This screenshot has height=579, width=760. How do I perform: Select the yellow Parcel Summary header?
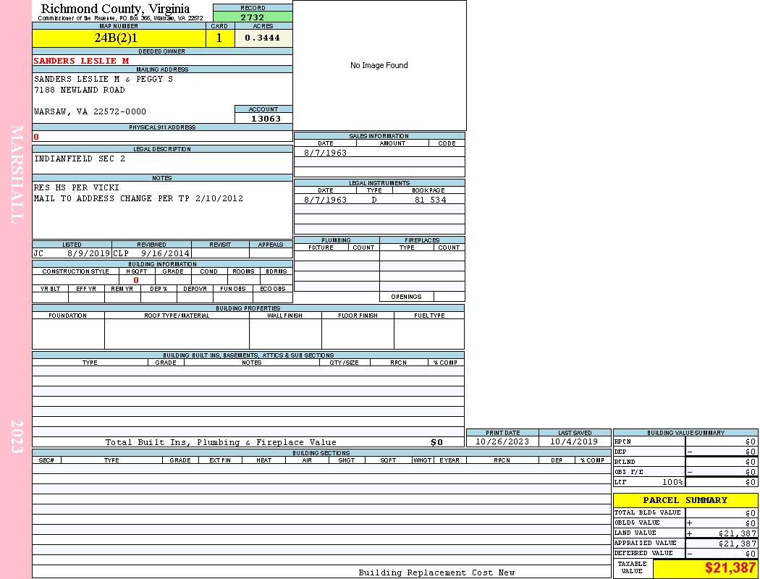[685, 500]
